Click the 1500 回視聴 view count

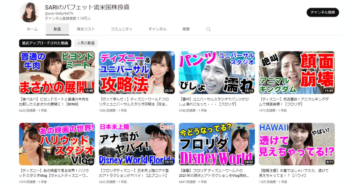pyautogui.click(x=107, y=111)
